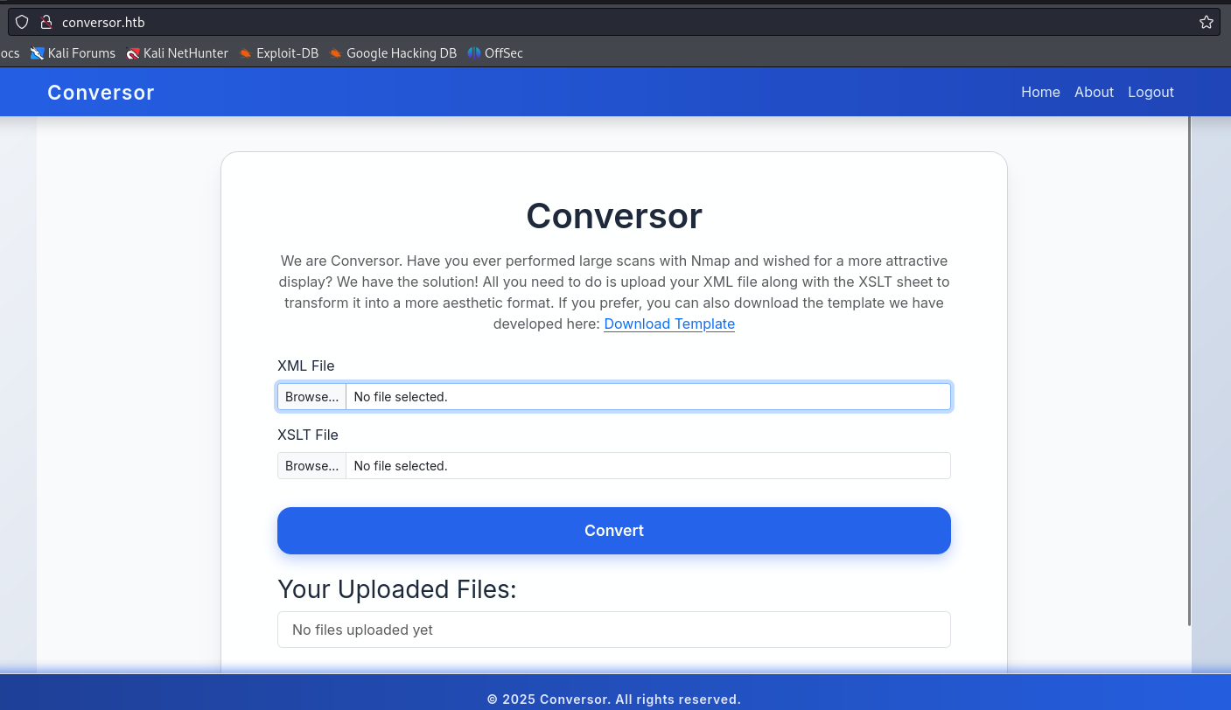Log out using the Logout link

pos(1151,93)
